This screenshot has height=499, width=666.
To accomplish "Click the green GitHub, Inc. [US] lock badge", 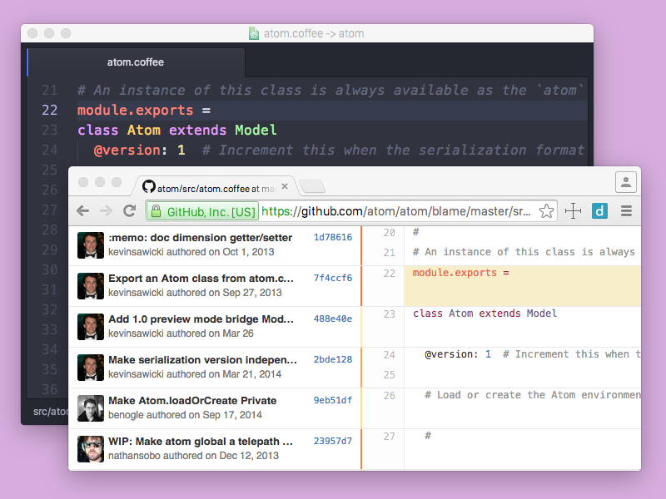I will pos(201,211).
